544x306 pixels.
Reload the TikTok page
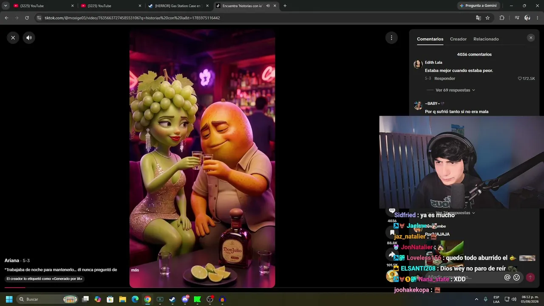[x=27, y=18]
